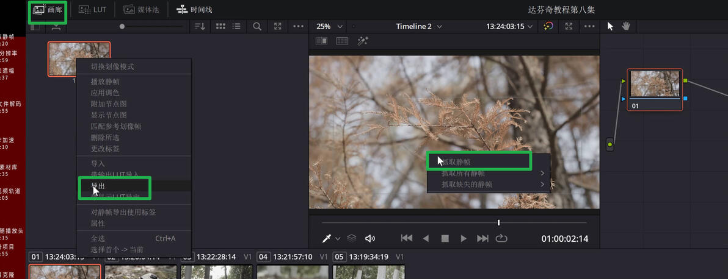Click the 01:00:02:14 timecode display

(564, 239)
